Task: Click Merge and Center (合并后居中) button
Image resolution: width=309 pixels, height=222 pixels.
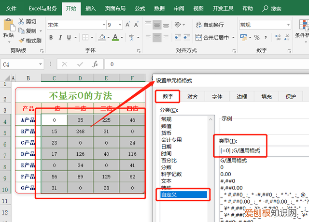Action: [212, 37]
